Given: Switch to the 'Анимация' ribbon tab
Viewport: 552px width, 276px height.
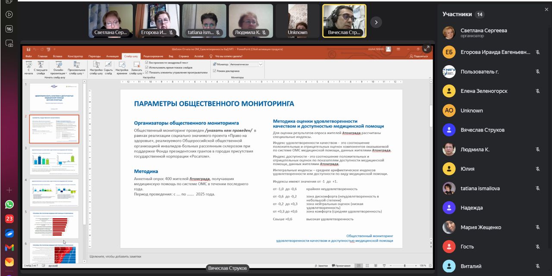Looking at the screenshot, I should point(112,56).
